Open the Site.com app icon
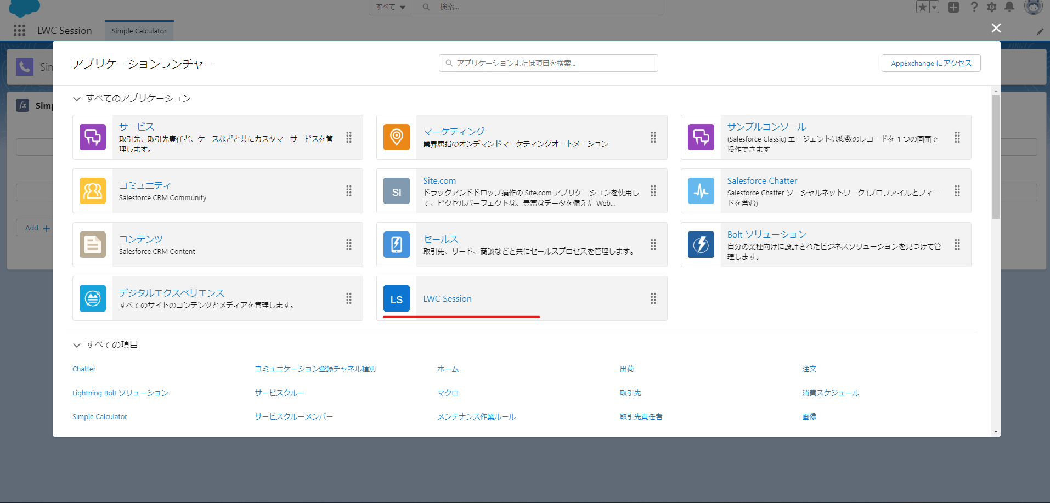1050x503 pixels. [x=397, y=191]
